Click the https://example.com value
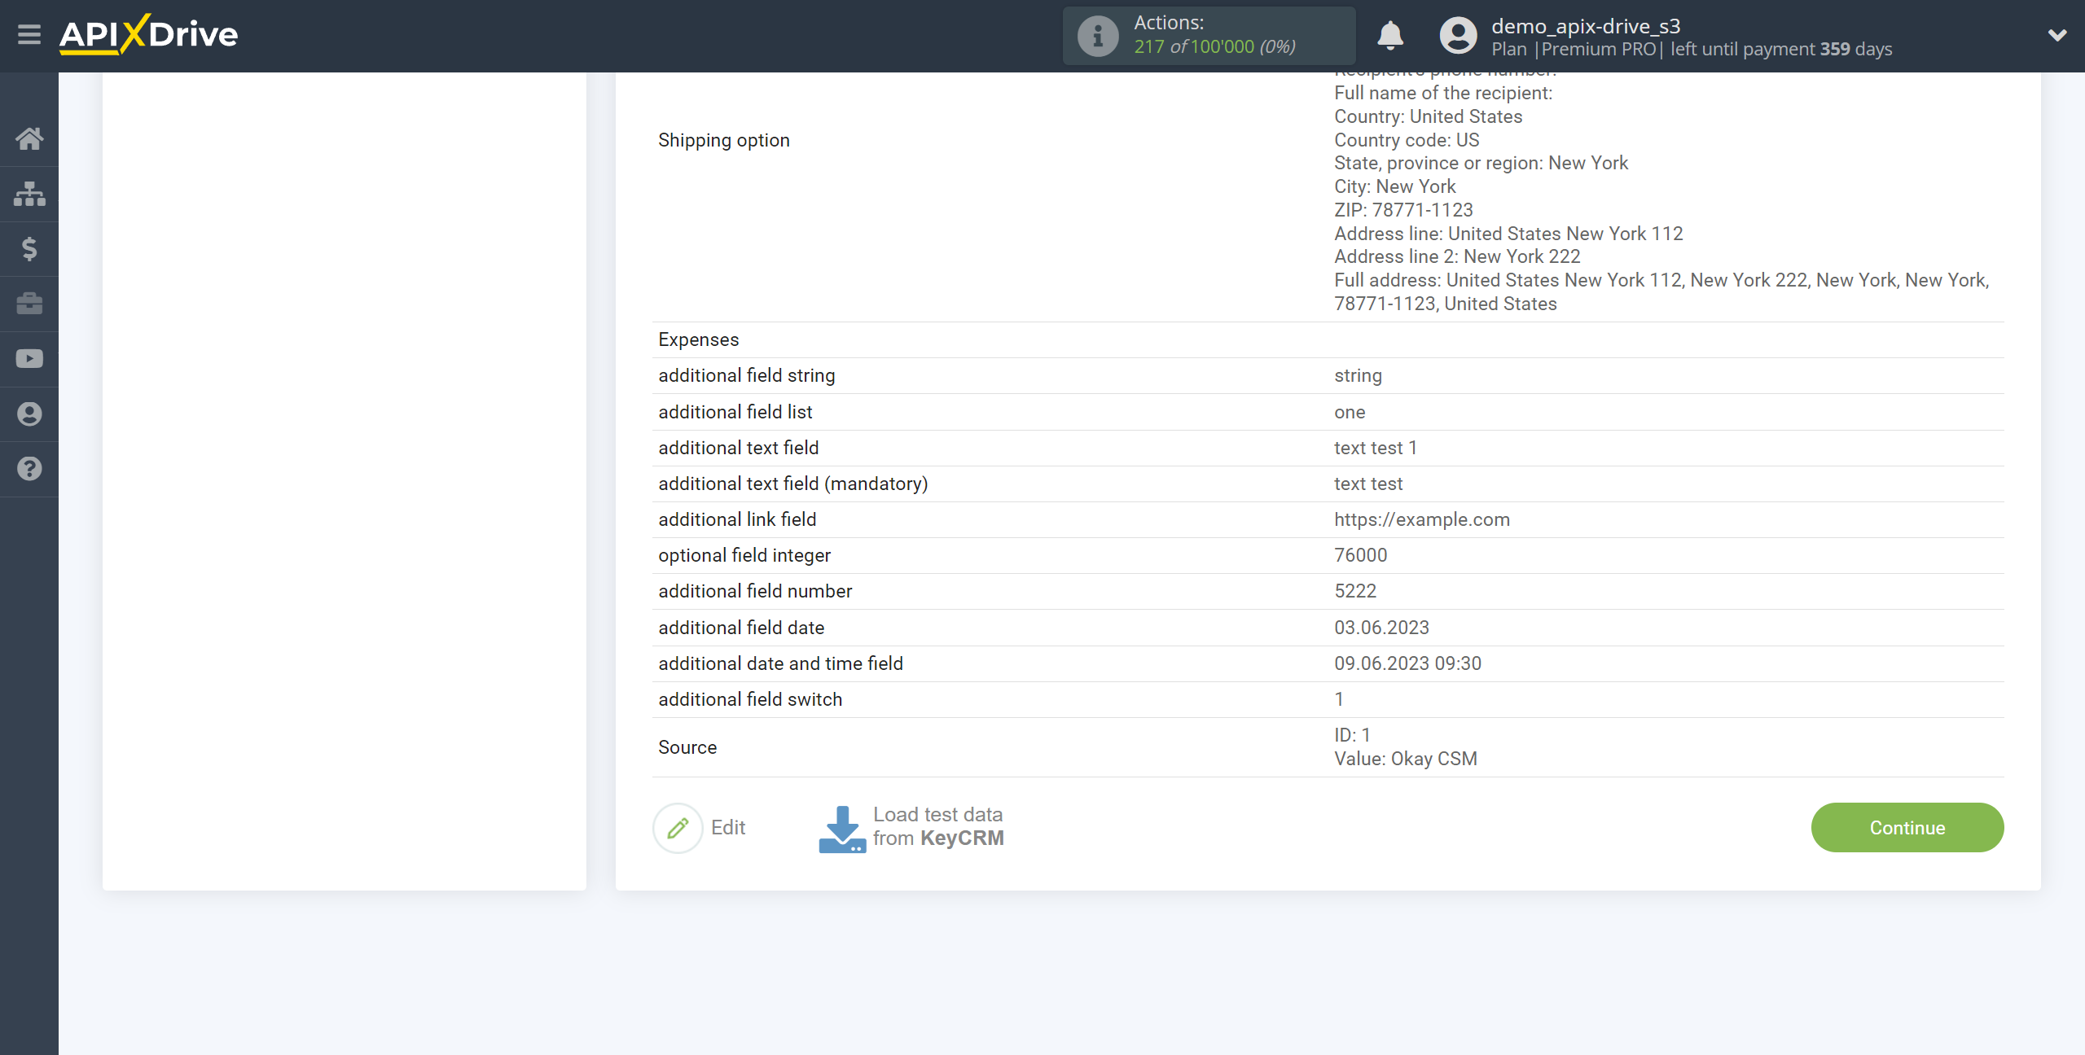Screen dimensions: 2085x1055 1422,519
